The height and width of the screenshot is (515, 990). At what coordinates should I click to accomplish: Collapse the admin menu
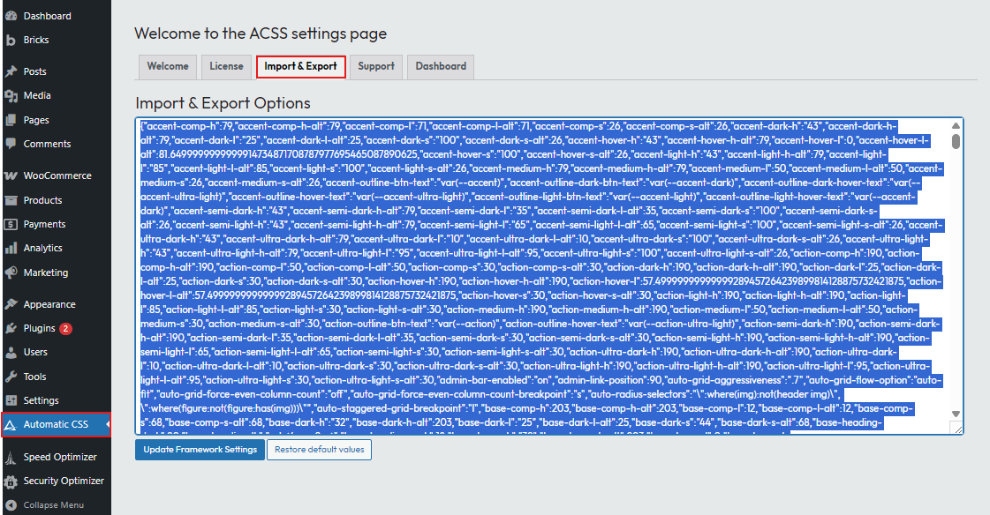click(x=45, y=505)
